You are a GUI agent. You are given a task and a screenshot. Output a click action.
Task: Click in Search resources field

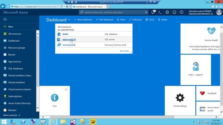(x=114, y=12)
